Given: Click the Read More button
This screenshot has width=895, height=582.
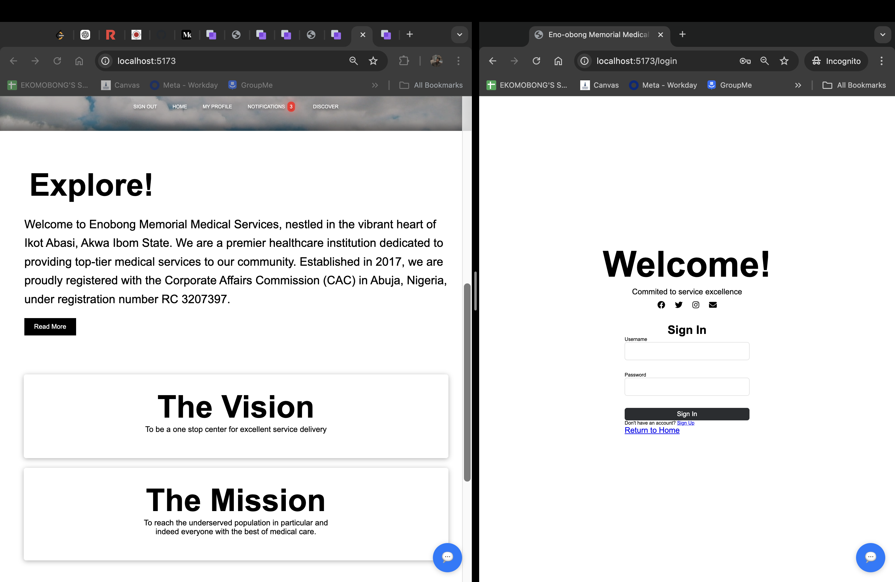Looking at the screenshot, I should click(50, 327).
